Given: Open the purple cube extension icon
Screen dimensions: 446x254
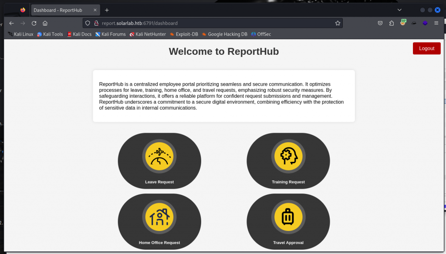Looking at the screenshot, I should 425,23.
